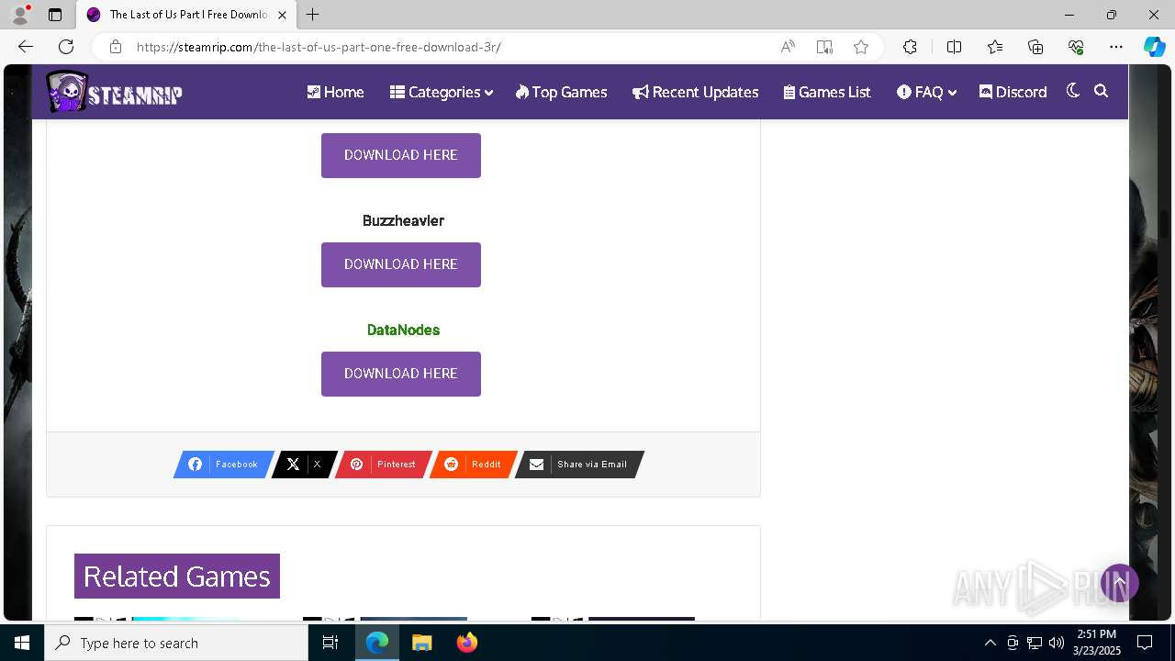Click the scroll back to top button

point(1120,583)
